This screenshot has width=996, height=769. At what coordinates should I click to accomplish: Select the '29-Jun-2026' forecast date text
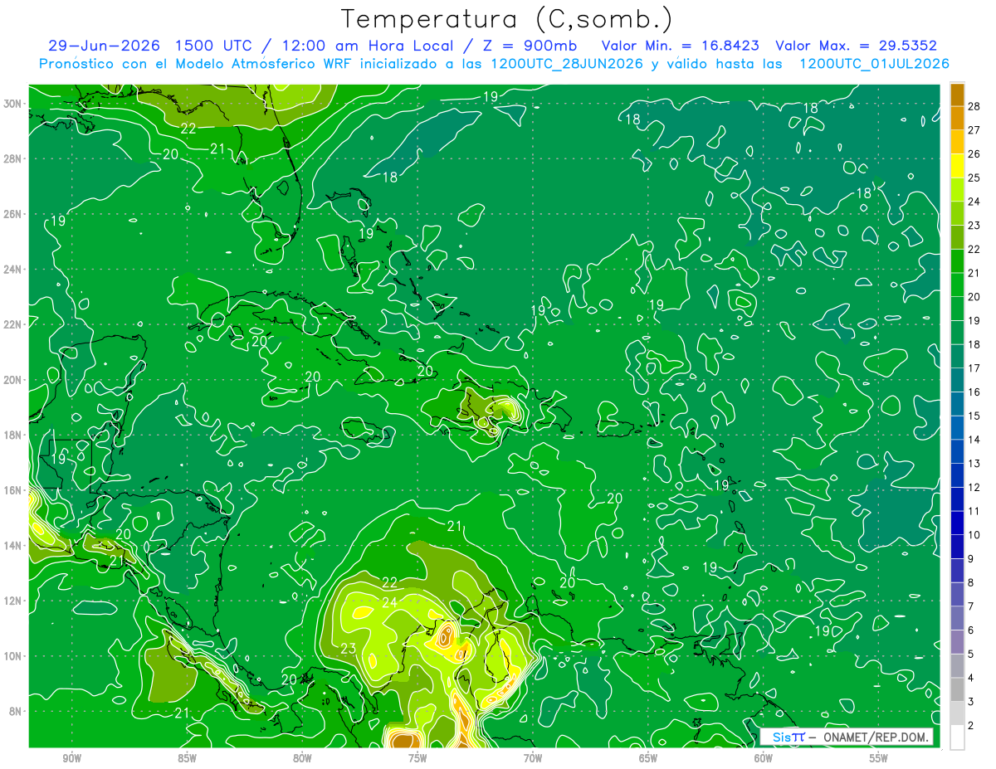(105, 46)
